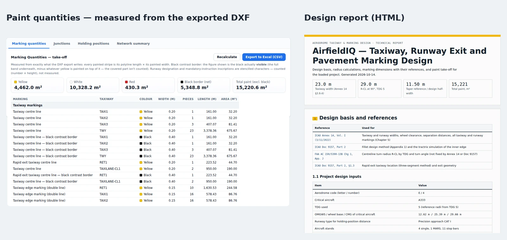Click 'Used for' column header
This screenshot has width=507, height=240.
point(368,128)
